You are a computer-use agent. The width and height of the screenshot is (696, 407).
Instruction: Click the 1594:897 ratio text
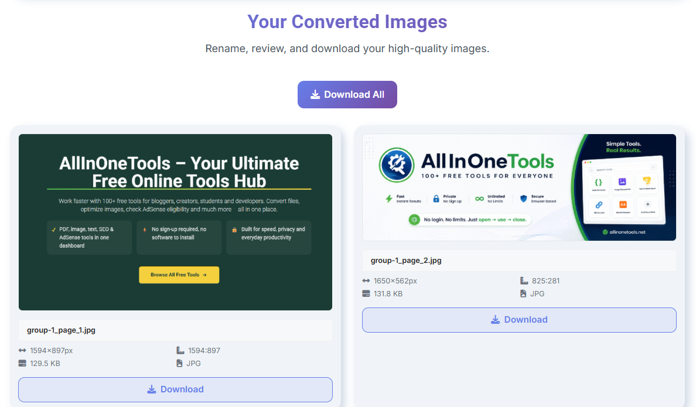point(204,351)
